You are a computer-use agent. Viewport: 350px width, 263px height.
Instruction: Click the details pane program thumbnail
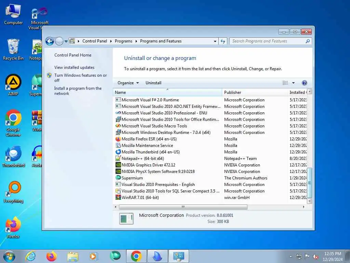click(x=126, y=218)
